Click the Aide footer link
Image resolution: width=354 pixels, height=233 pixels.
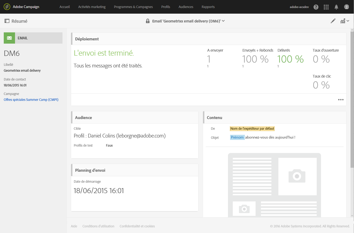(x=74, y=226)
